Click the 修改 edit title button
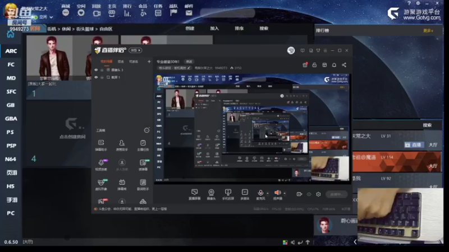 (x=189, y=62)
